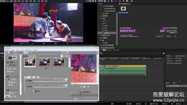Select Magic Bullet Looks in effects tree
The height and width of the screenshot is (105, 187).
click(x=110, y=9)
